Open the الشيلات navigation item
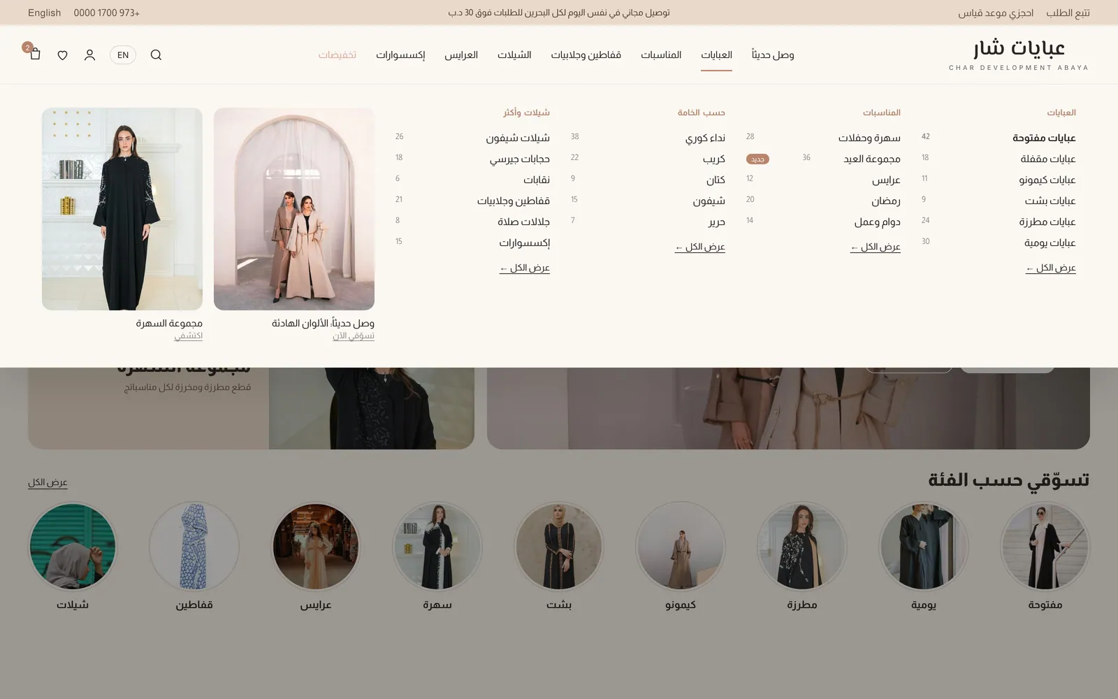The width and height of the screenshot is (1118, 699). pyautogui.click(x=514, y=55)
